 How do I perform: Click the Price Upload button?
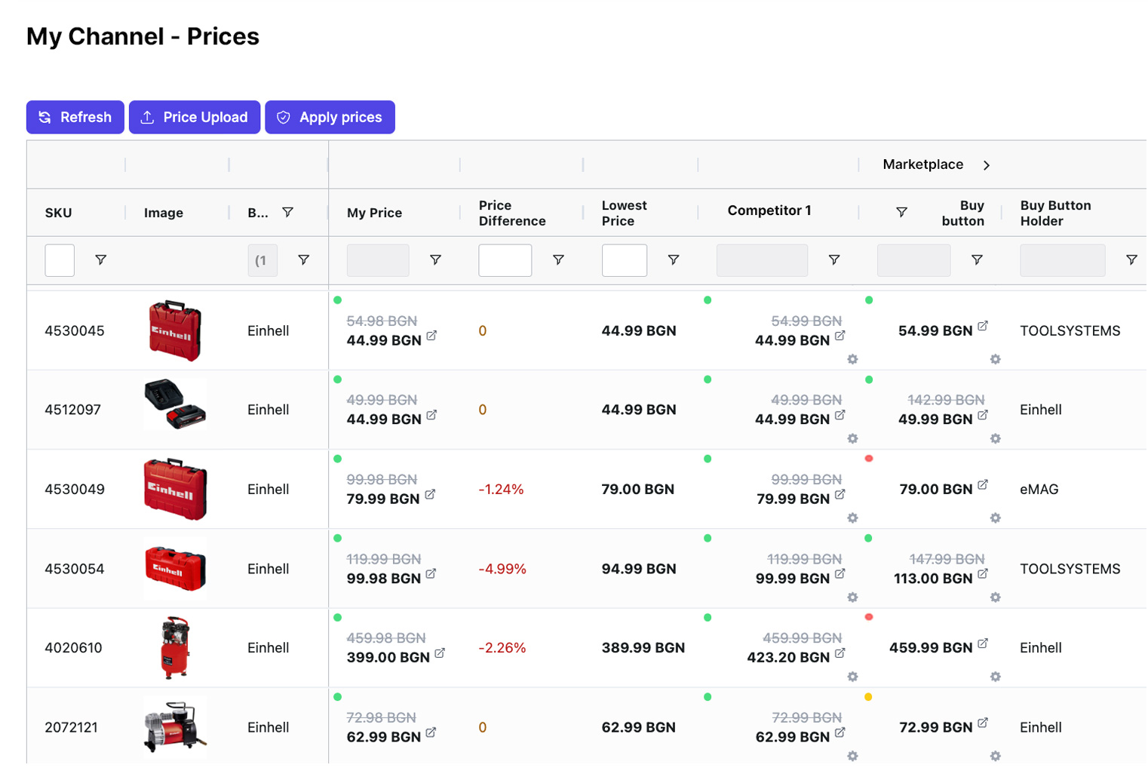(194, 117)
